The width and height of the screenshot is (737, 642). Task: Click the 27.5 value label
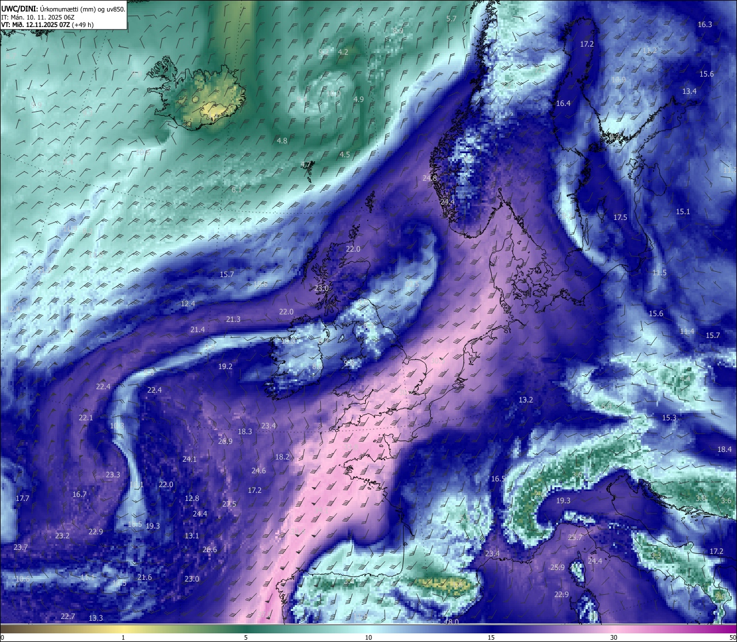229,504
